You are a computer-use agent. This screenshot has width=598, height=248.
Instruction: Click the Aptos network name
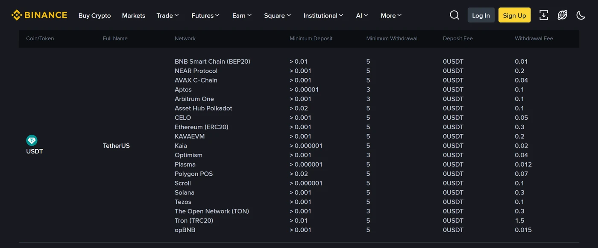point(183,90)
